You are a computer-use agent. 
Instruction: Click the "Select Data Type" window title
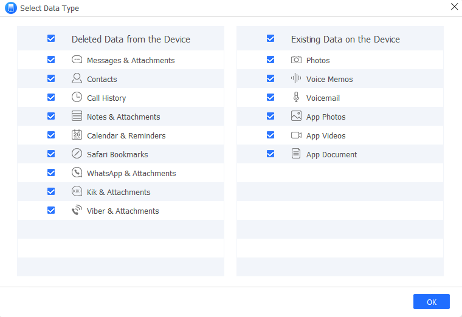pyautogui.click(x=49, y=9)
